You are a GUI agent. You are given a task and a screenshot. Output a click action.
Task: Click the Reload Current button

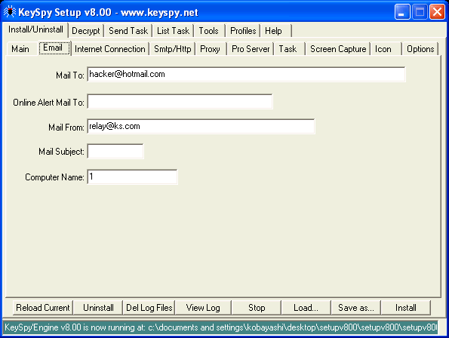[x=43, y=308]
